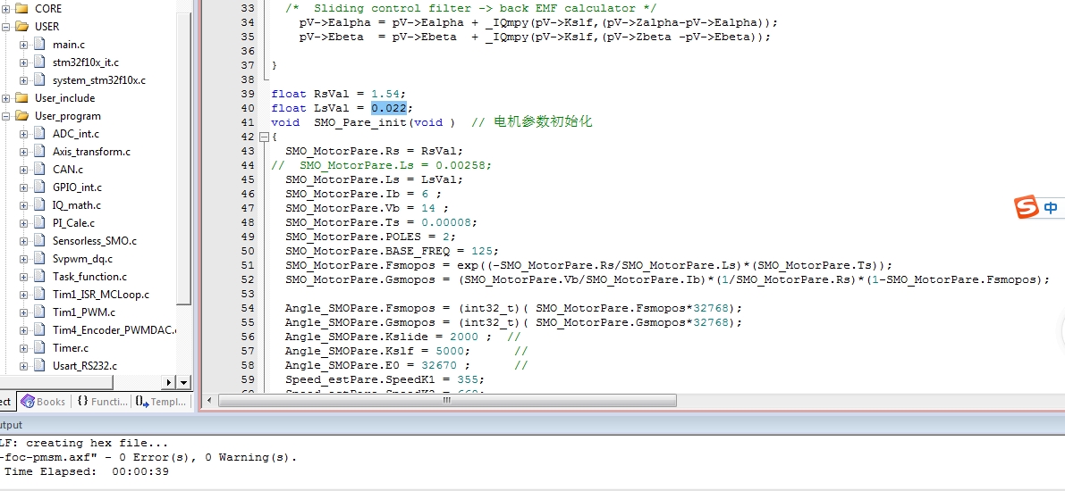
Task: Select system_stm32f10x.c in project tree
Action: pos(98,80)
